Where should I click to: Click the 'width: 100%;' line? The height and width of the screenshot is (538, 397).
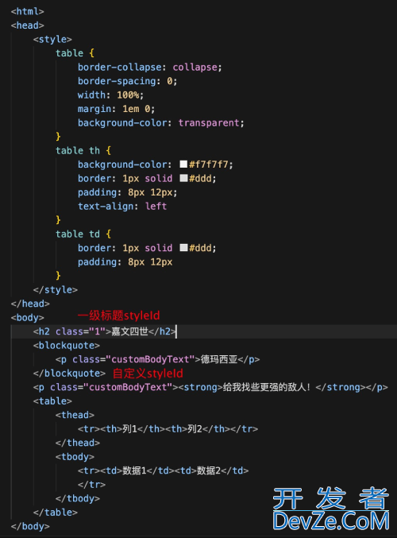coord(110,95)
